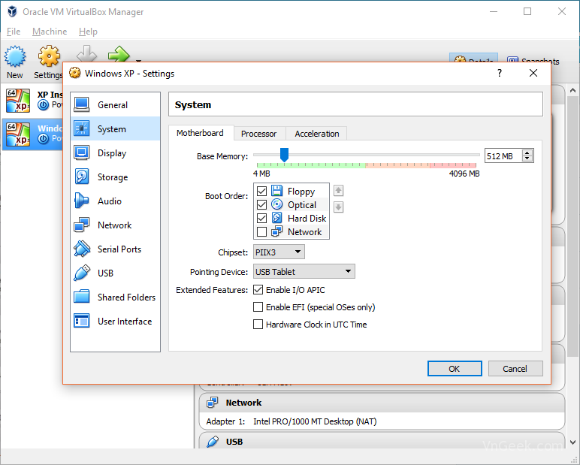The width and height of the screenshot is (580, 465).
Task: Move selected boot device down with arrow
Action: click(x=338, y=207)
